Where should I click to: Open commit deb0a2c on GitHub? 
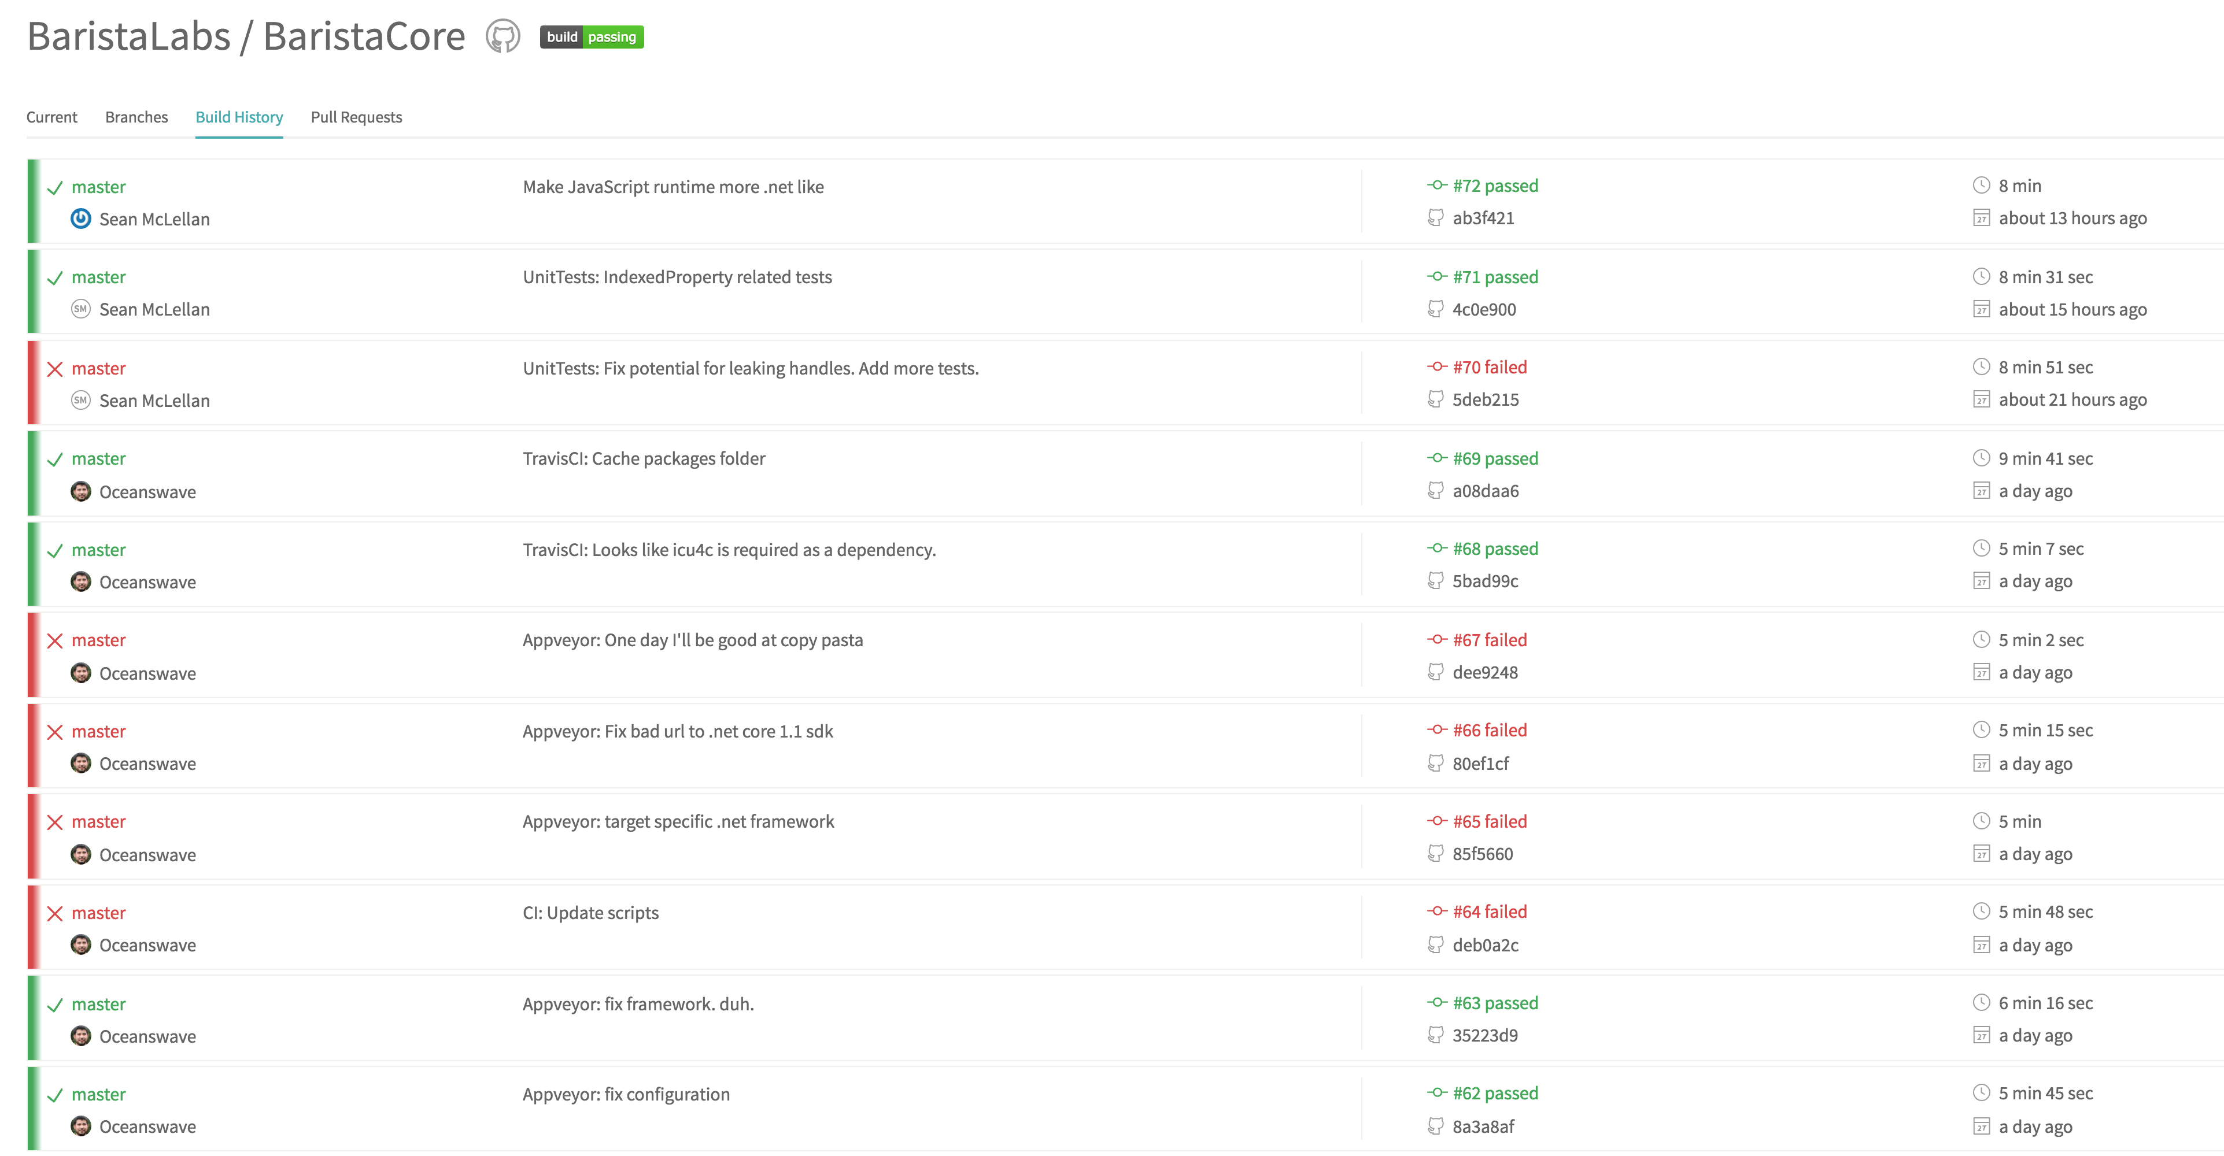click(x=1485, y=946)
